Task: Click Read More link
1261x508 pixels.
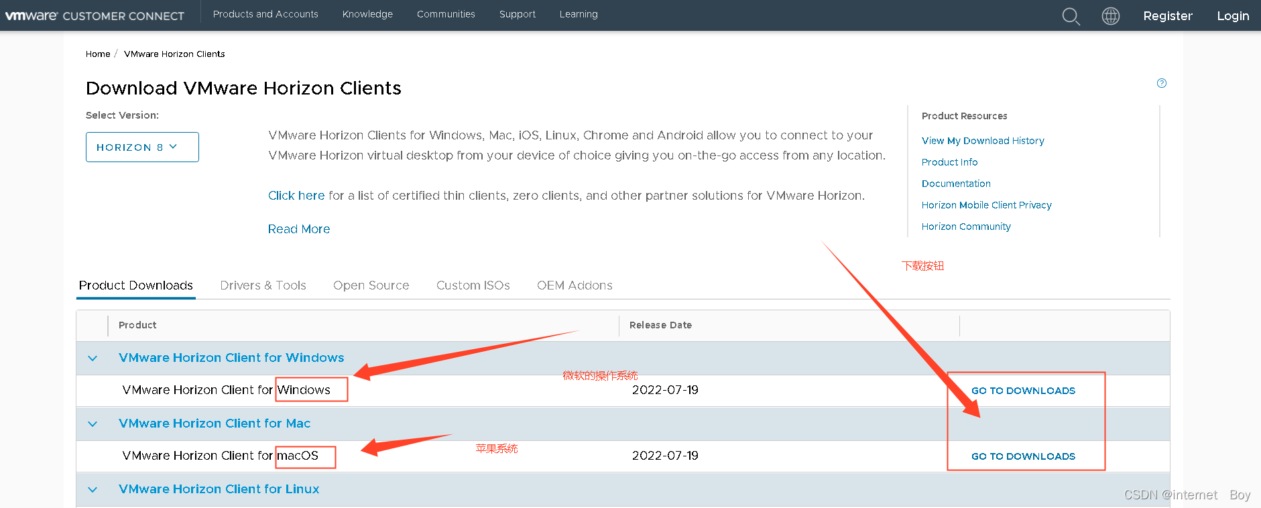Action: click(x=299, y=229)
